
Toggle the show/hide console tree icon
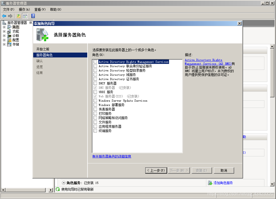coord(25,16)
